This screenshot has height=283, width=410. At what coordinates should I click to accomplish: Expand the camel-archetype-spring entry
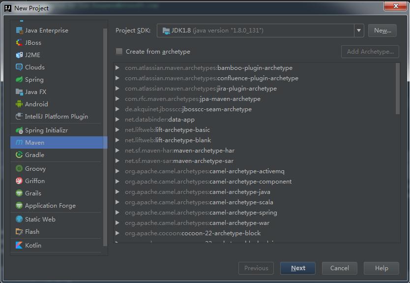coord(117,213)
